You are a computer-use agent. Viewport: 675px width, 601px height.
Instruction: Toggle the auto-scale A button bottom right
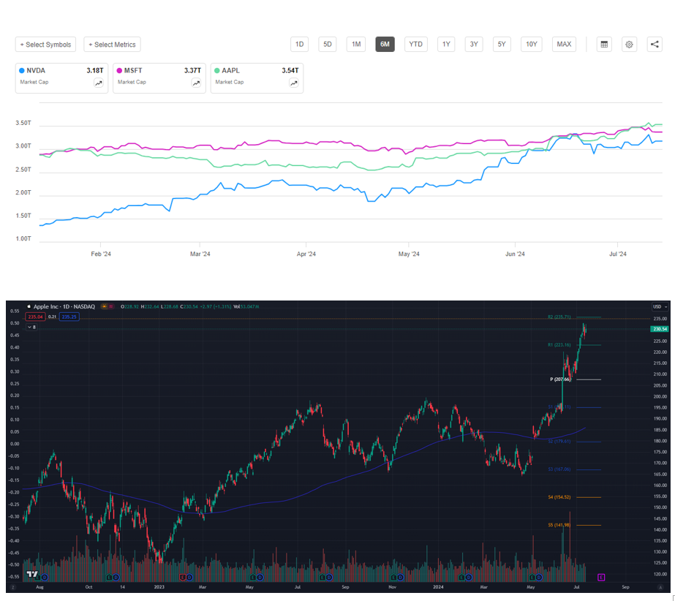[660, 587]
